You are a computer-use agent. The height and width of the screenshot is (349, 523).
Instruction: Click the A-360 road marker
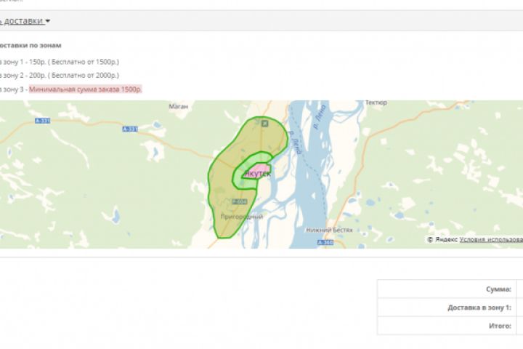pos(325,242)
